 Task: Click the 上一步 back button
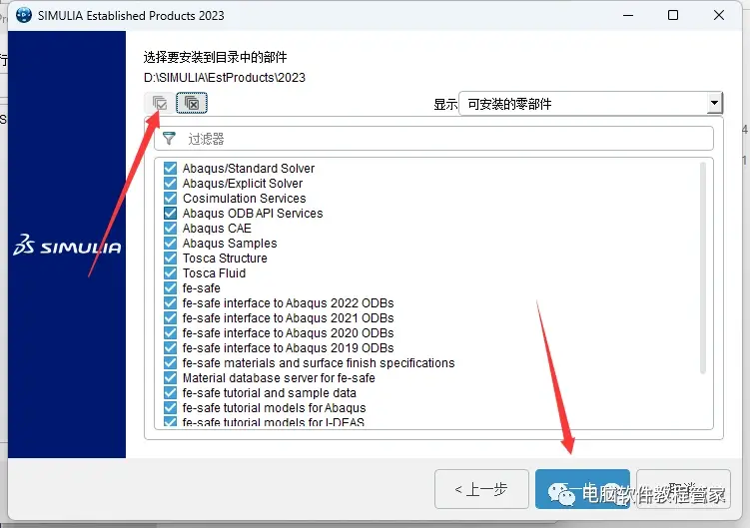pos(481,489)
